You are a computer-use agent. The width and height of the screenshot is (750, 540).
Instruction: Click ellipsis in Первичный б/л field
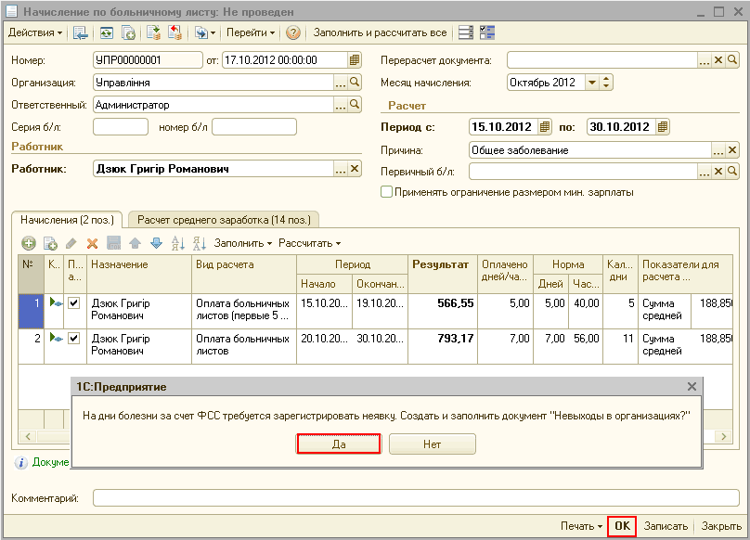705,172
